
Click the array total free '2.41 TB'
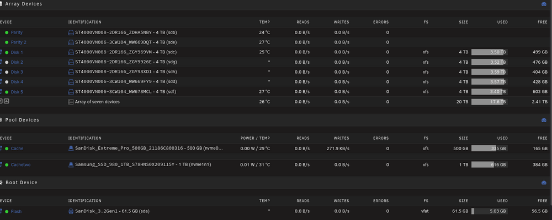540,102
